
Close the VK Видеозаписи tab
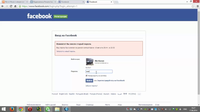click(x=55, y=2)
